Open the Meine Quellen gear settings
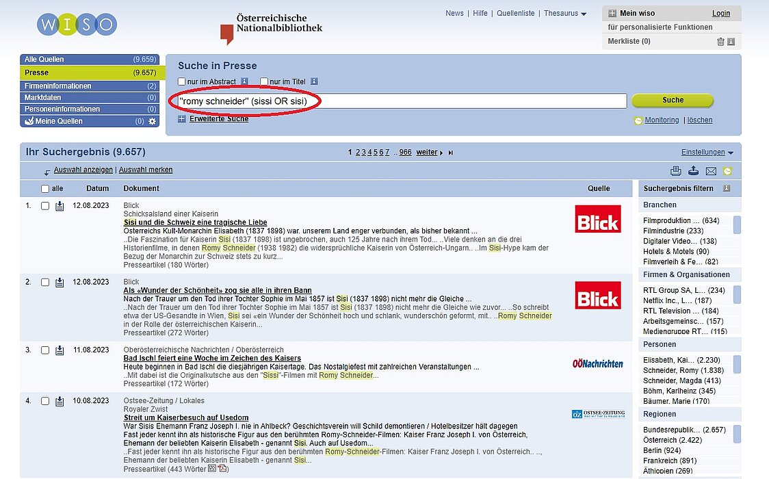 [152, 121]
